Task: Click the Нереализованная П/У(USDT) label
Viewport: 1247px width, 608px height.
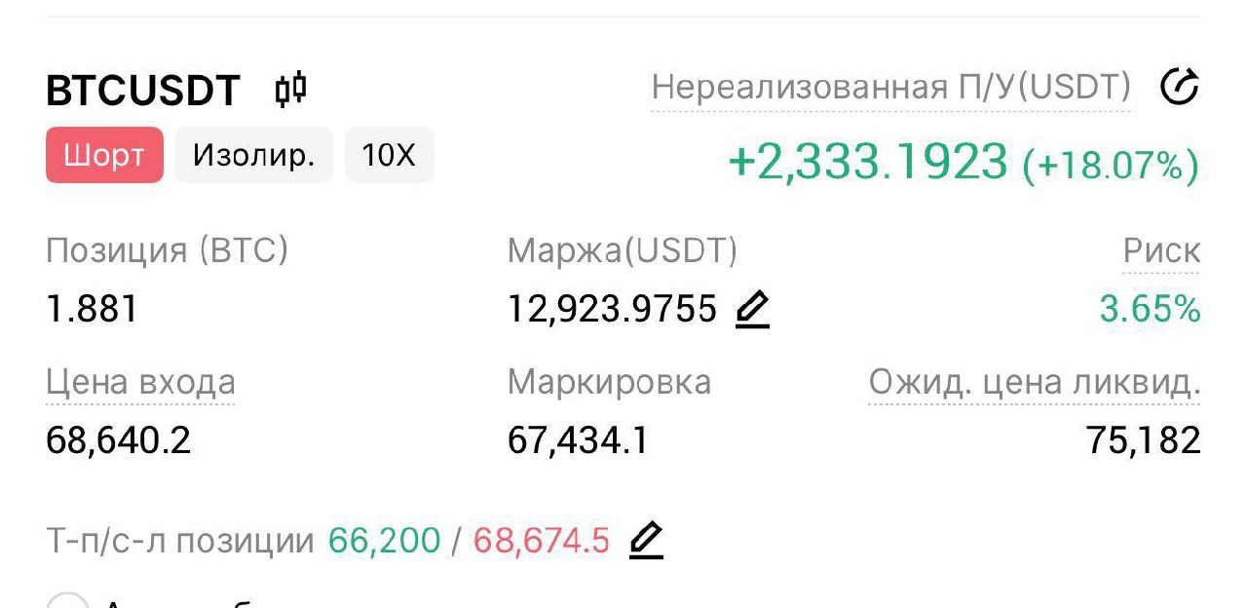Action: (x=890, y=88)
